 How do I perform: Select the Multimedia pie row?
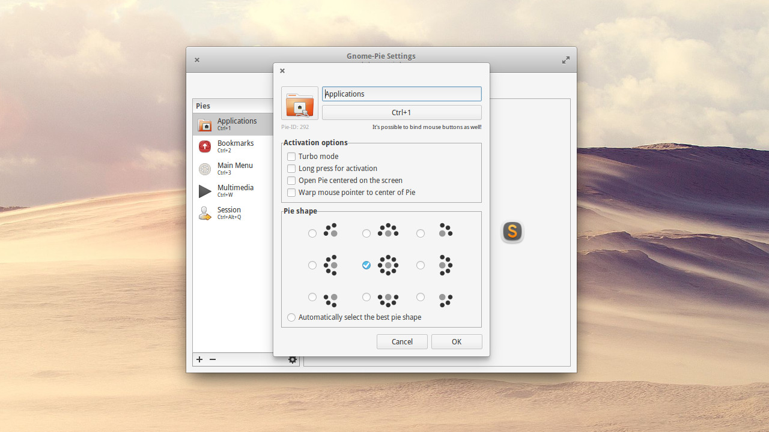[233, 191]
